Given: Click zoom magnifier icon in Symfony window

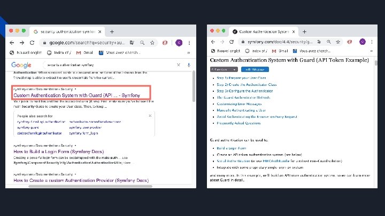Looking at the screenshot, I should pos(328,42).
